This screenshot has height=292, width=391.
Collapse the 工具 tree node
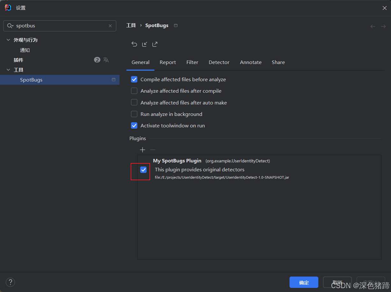click(x=8, y=70)
